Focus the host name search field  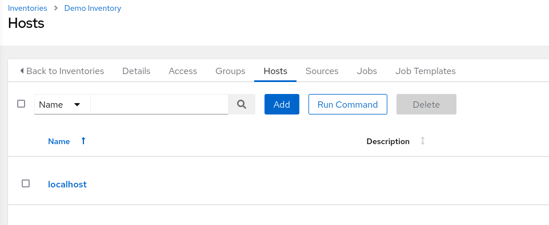(159, 104)
